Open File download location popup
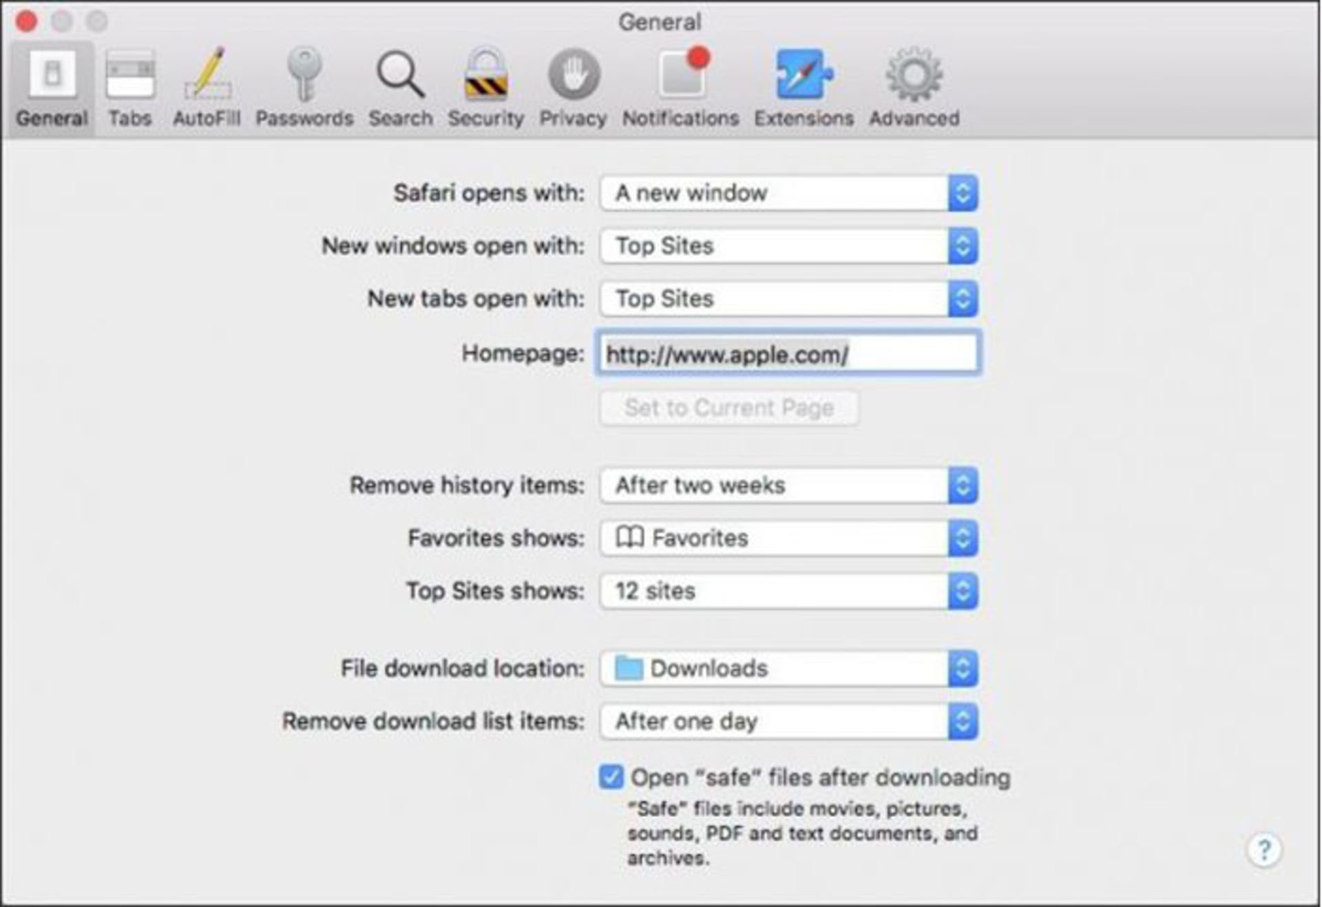This screenshot has width=1322, height=907. (x=788, y=668)
